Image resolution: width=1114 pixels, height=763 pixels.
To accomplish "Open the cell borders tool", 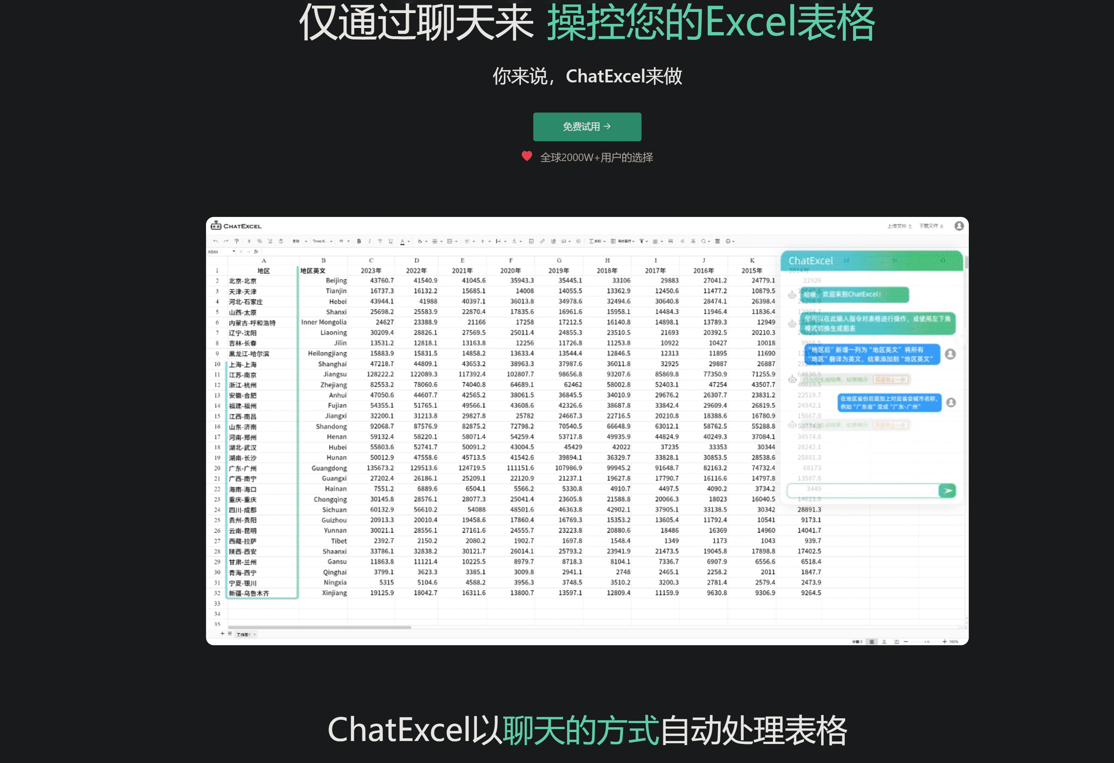I will click(x=435, y=241).
